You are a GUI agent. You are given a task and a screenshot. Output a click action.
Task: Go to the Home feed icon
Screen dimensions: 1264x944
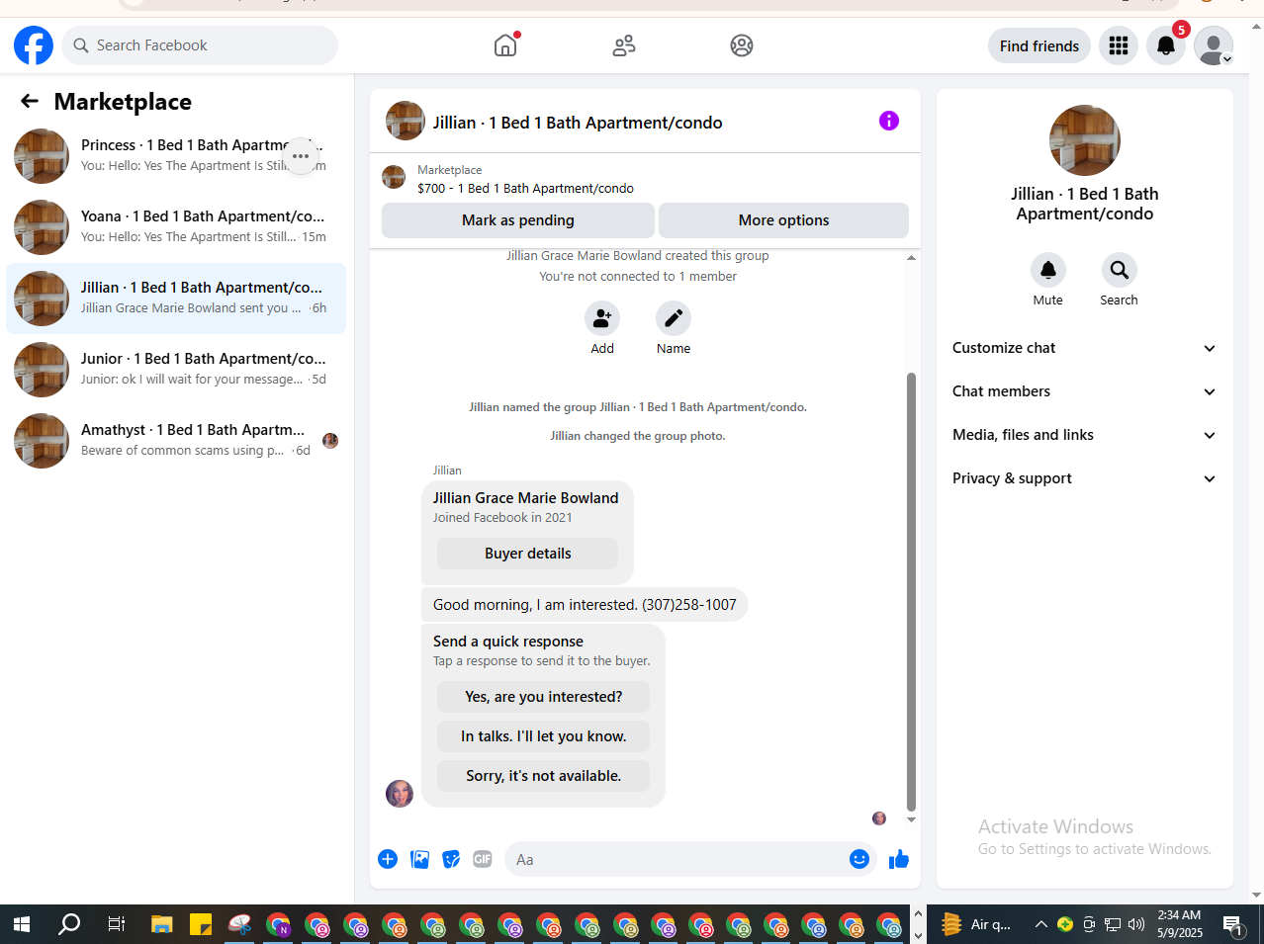pyautogui.click(x=505, y=45)
